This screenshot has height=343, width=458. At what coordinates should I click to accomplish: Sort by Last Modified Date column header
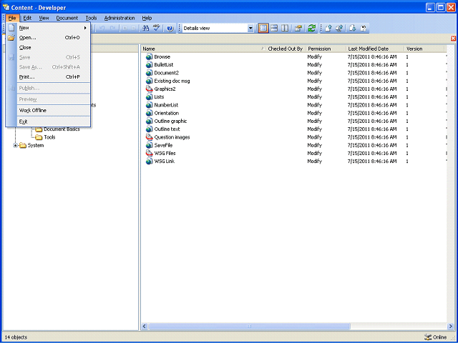point(375,49)
